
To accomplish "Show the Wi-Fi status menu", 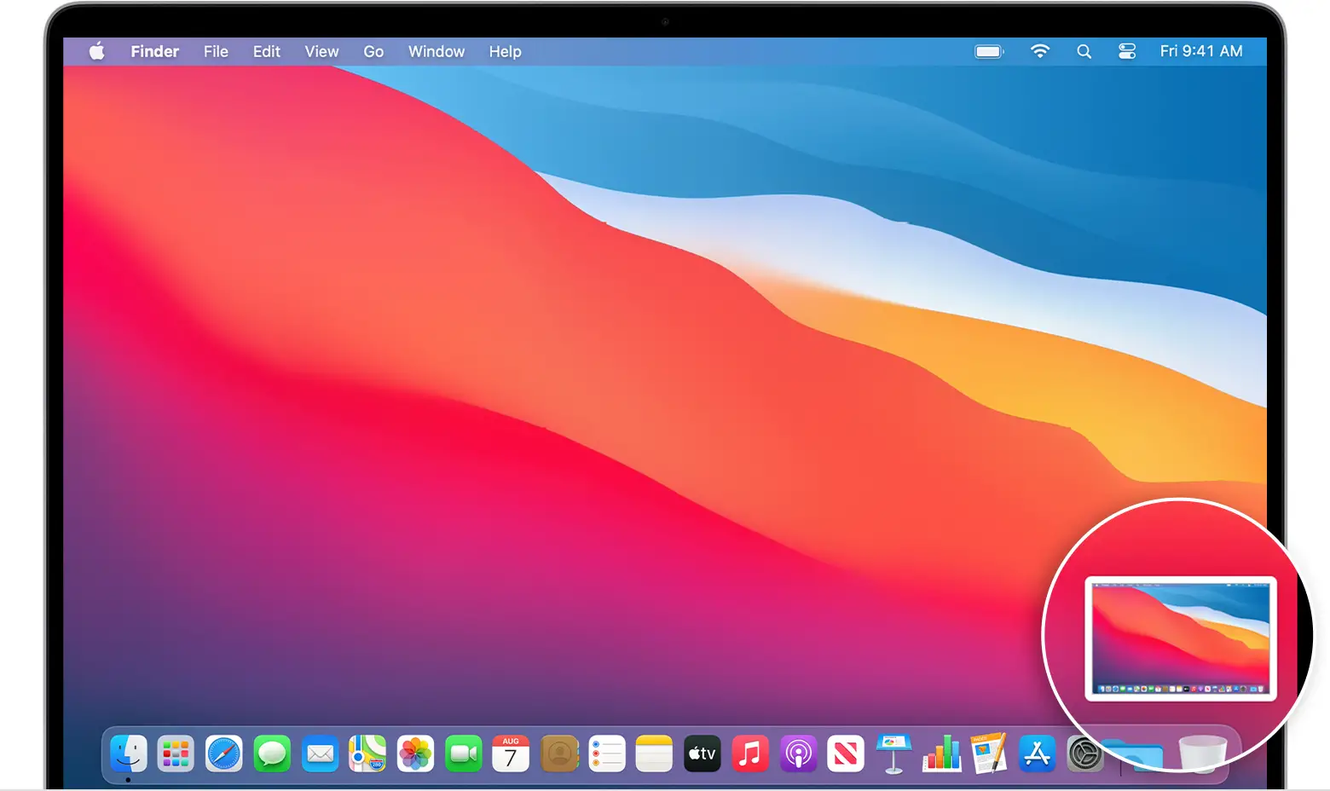I will (1039, 51).
